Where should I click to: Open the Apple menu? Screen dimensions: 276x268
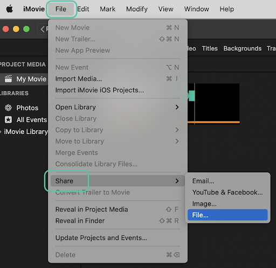[10, 9]
